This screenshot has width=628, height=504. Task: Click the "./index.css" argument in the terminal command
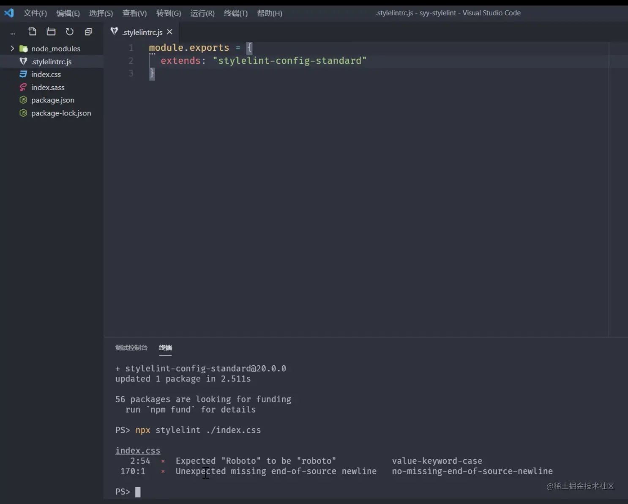coord(234,430)
